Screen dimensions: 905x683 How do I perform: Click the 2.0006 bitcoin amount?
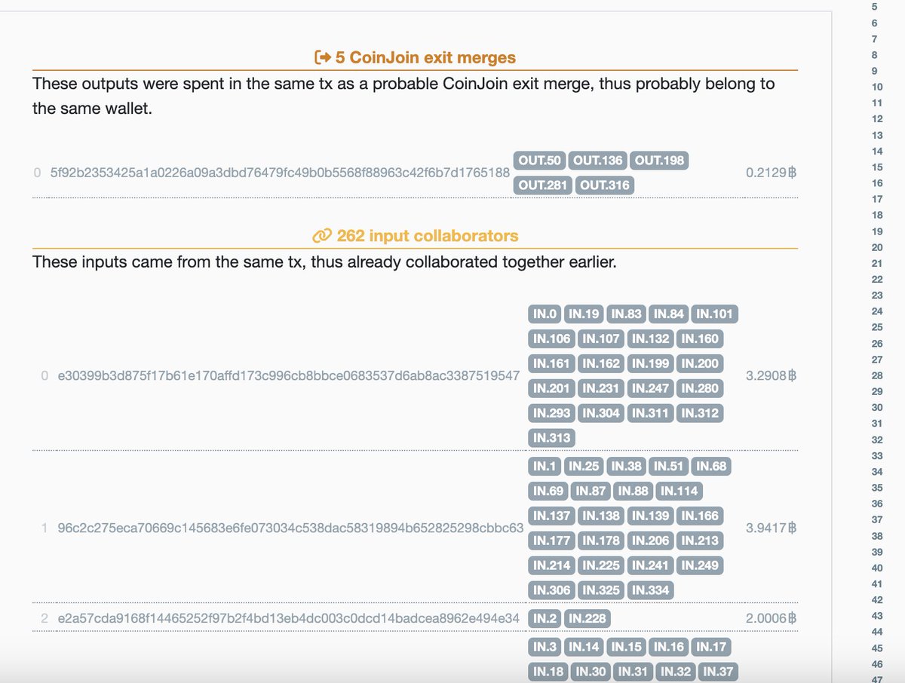[x=771, y=619]
